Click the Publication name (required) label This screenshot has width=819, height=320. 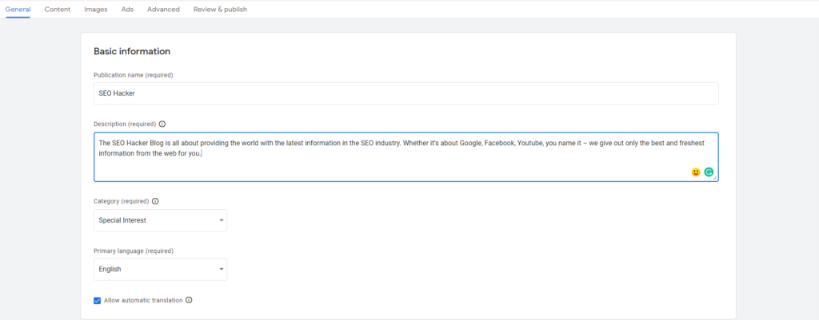(134, 75)
